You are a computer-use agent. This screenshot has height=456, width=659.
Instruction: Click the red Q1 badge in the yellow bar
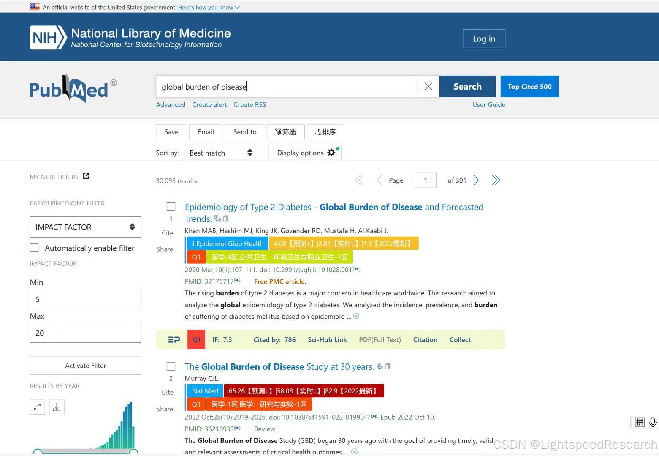(x=196, y=340)
